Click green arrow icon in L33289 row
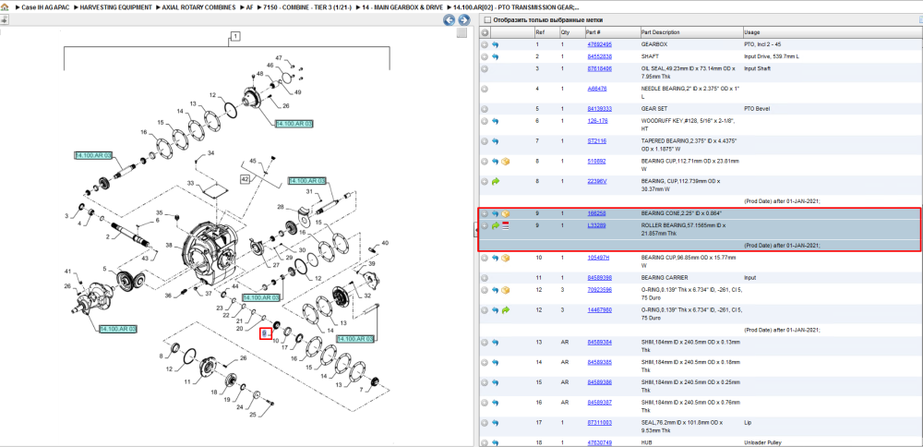 tap(495, 225)
